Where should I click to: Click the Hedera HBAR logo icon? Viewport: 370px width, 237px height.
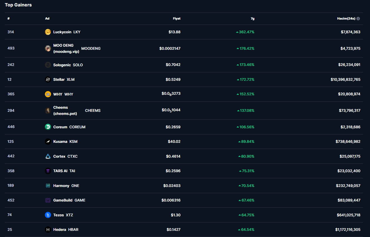48,230
